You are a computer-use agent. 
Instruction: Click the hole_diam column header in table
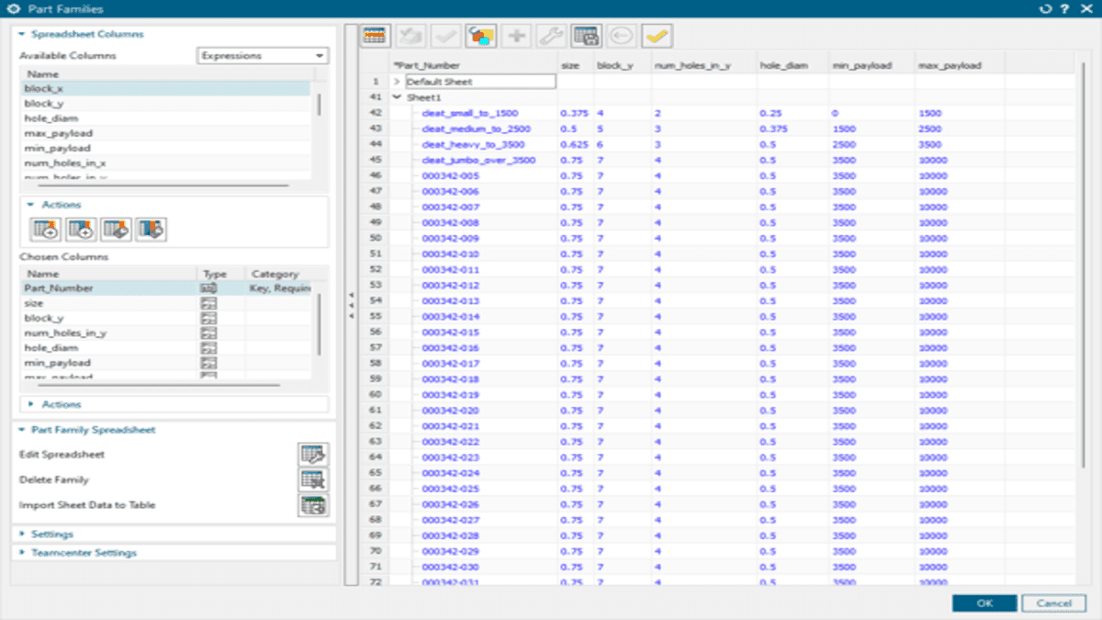coord(792,66)
